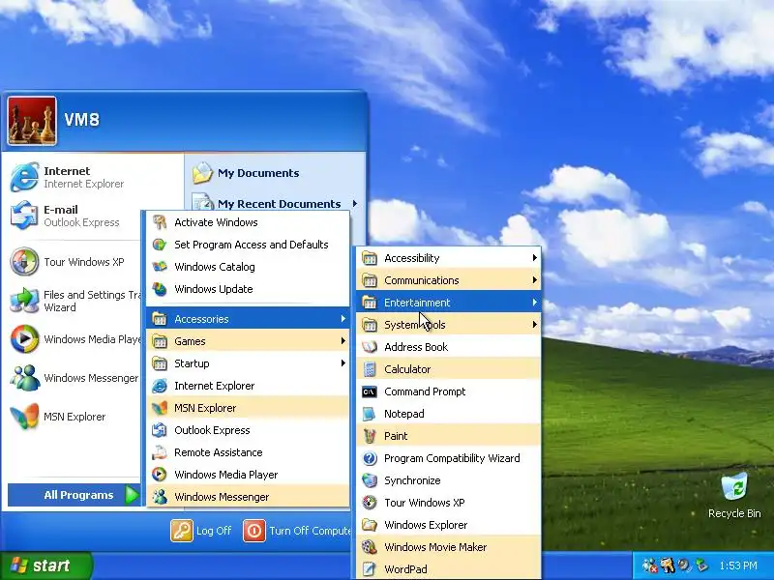Expand the Accessories submenu arrow

coord(342,319)
